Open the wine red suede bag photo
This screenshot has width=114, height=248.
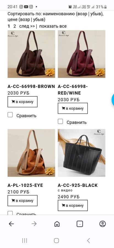click(x=82, y=54)
